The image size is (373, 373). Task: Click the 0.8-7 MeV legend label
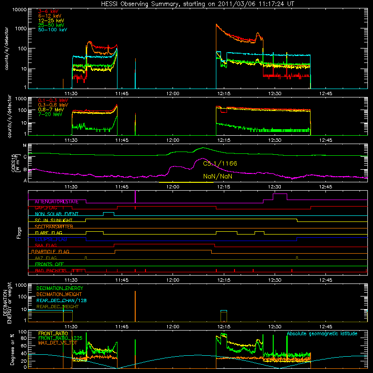click(51, 110)
